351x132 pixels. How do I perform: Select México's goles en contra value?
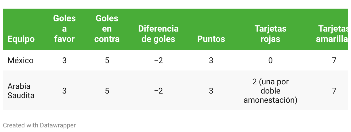(107, 61)
